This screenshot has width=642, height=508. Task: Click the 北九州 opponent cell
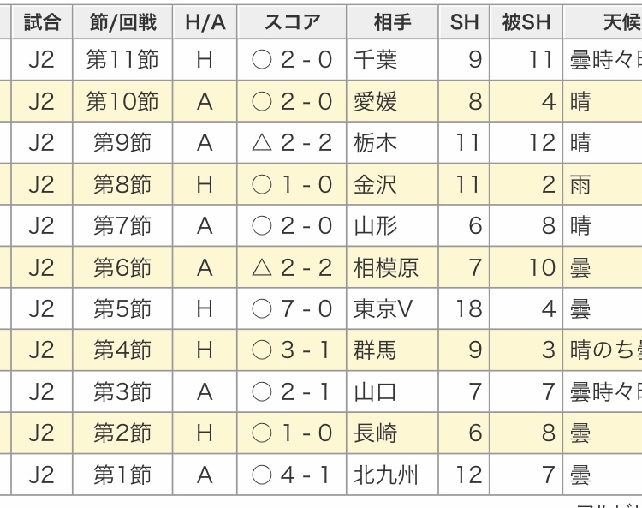(x=386, y=475)
